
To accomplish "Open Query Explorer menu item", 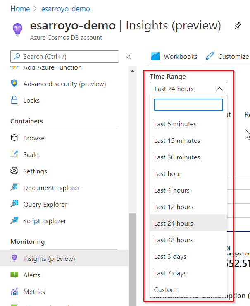I will [x=45, y=204].
